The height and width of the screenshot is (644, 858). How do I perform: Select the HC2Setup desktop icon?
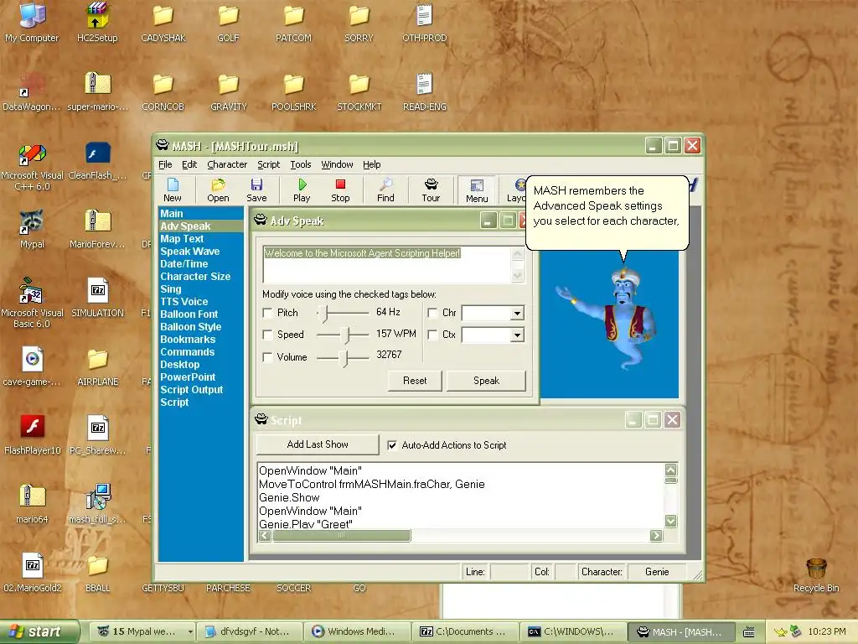click(x=97, y=22)
